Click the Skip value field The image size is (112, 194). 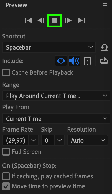click(48, 140)
